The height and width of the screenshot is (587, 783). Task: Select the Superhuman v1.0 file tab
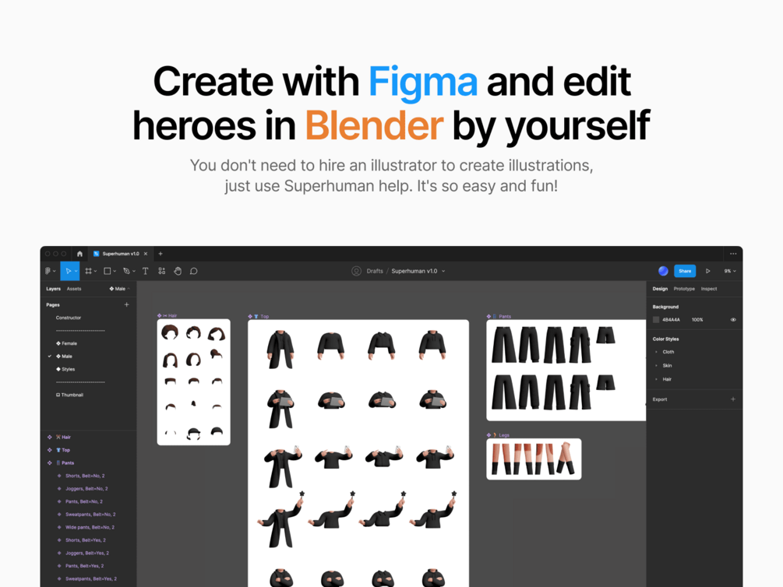tap(120, 254)
